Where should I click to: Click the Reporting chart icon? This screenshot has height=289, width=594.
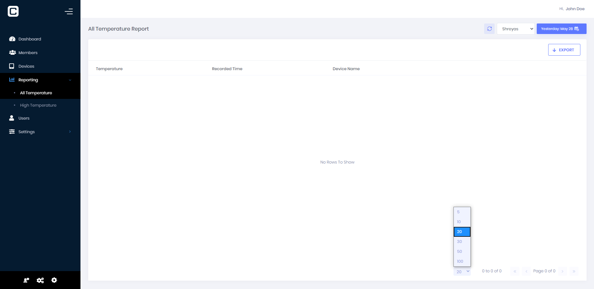(x=12, y=80)
